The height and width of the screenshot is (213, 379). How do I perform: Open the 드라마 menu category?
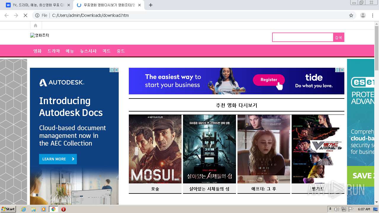pos(54,51)
